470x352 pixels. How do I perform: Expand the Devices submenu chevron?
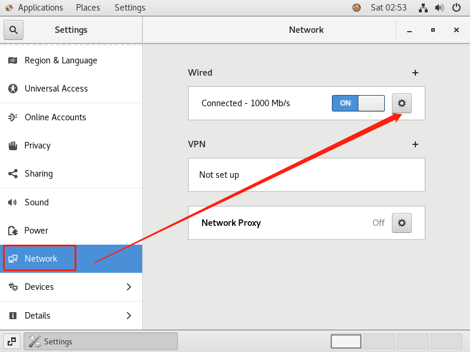click(129, 287)
